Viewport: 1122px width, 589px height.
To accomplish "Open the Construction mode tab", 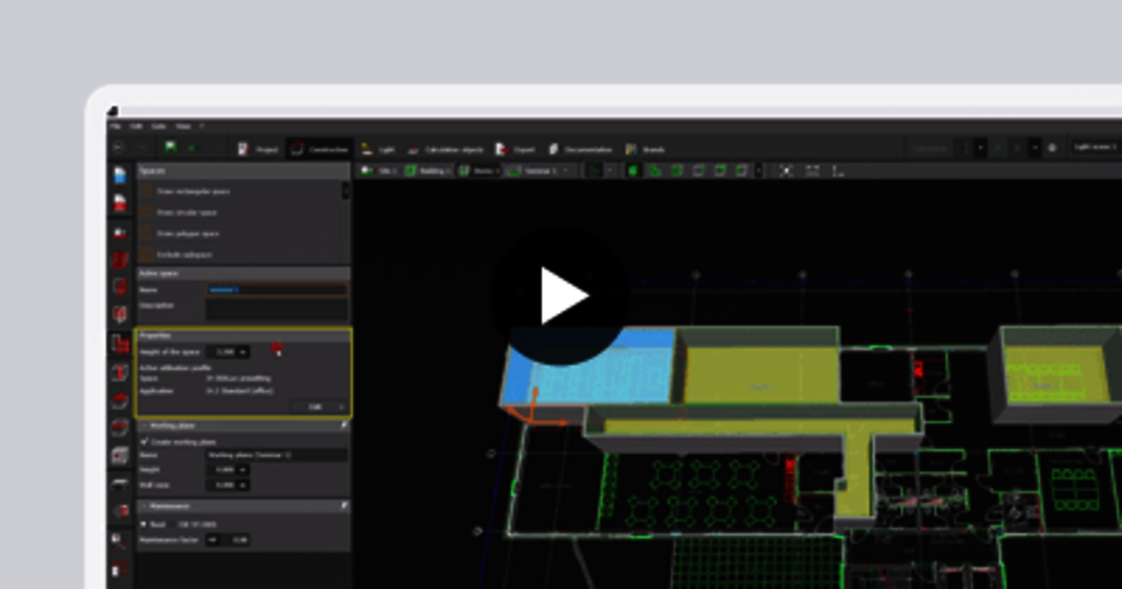I will (320, 149).
